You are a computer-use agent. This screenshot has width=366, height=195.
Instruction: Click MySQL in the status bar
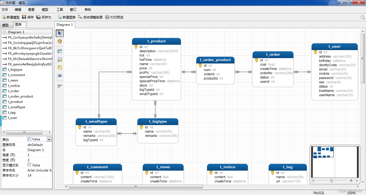click(319, 193)
